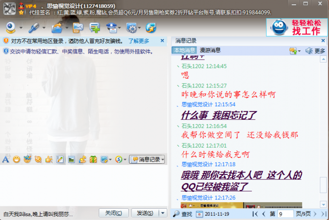The image size is (329, 220).
Task: Click the speaker sound icon in history panel
Action: point(309,51)
